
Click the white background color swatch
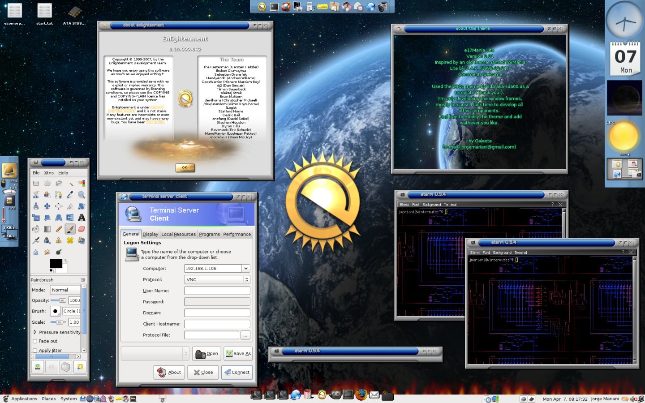pyautogui.click(x=63, y=269)
